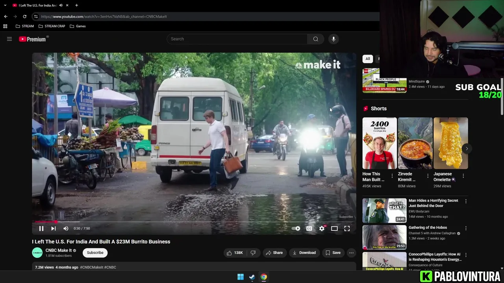Switch to theater mode view

[334, 228]
